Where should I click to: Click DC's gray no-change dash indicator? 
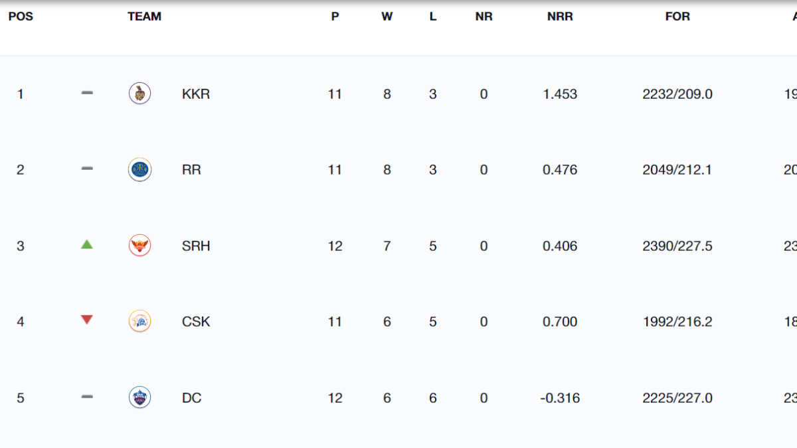tap(86, 397)
